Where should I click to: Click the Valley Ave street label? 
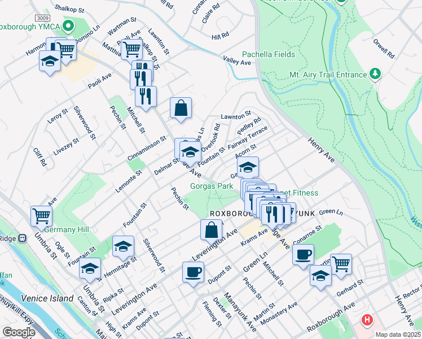237,60
